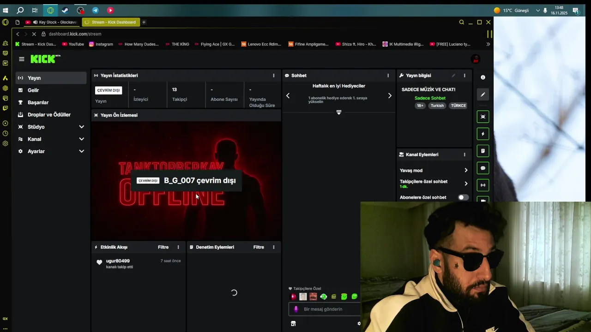Open Fifine Ampligame bookmark
Viewport: 591px width, 332px height.
pyautogui.click(x=308, y=44)
